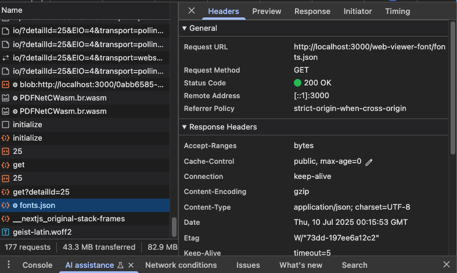This screenshot has height=273, width=457.
Task: Open the Network conditions drawer tab
Action: pos(181,265)
